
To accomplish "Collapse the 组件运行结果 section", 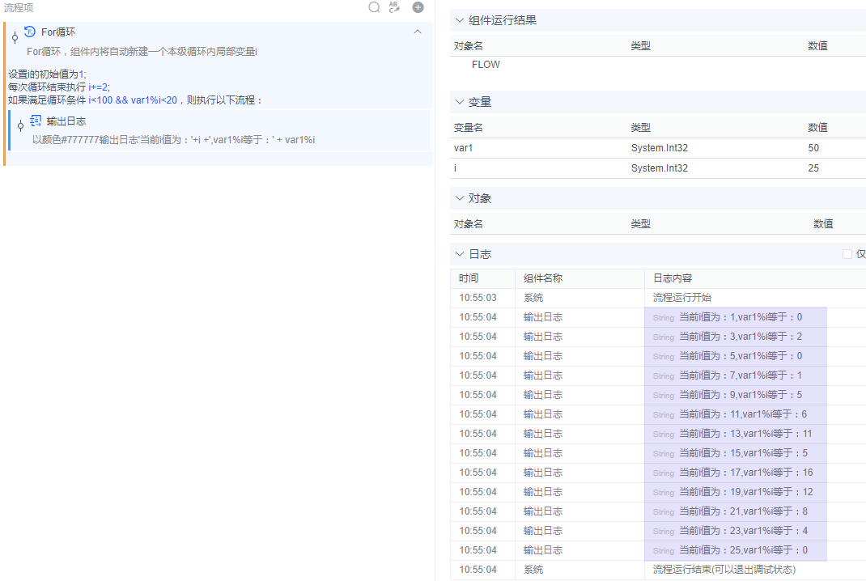I will click(459, 20).
